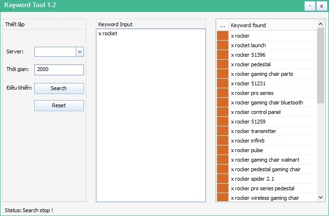Viewport: 329px width, 216px height.
Task: Click the Thời gian input field showing 2000
Action: [x=59, y=70]
